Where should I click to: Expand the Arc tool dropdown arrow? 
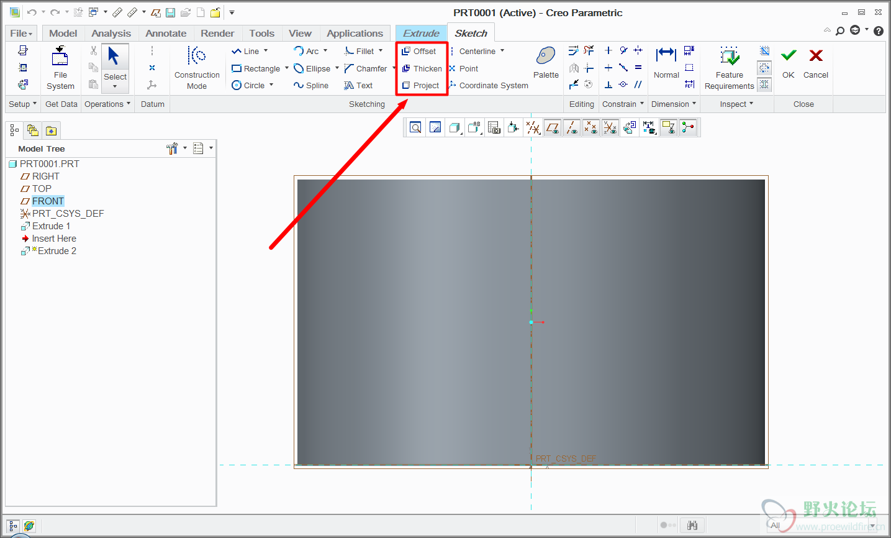325,51
